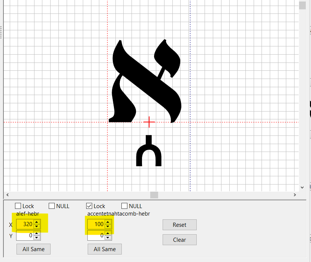Increase accentetnahtacomb-hebr Y value with up arrow

click(x=108, y=233)
